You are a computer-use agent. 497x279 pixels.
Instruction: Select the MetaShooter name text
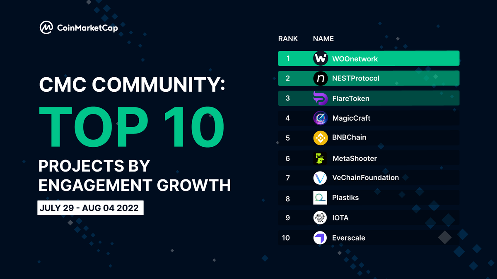[355, 158]
